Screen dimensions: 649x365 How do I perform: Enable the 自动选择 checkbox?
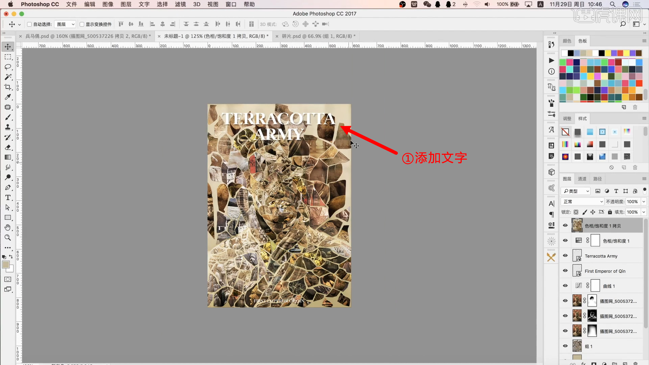click(29, 24)
